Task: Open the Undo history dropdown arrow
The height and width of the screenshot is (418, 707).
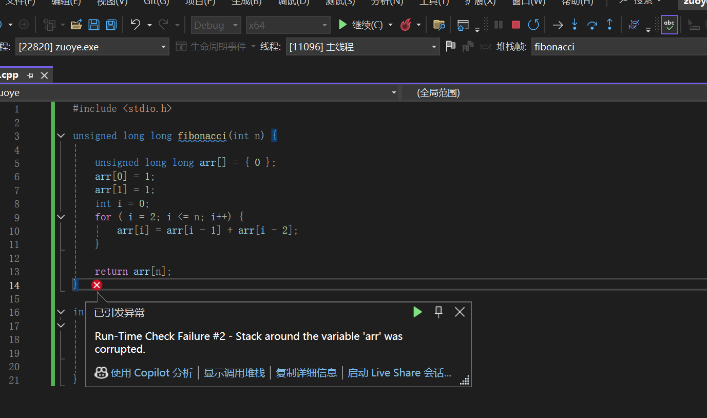Action: [149, 25]
